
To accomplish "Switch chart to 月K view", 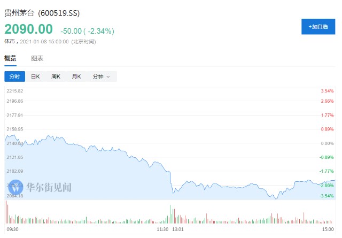I will [x=76, y=76].
